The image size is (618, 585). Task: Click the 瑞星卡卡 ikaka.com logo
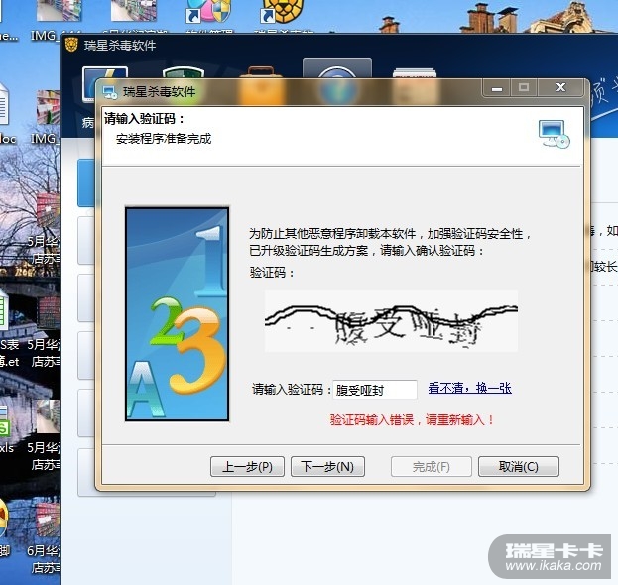point(550,556)
